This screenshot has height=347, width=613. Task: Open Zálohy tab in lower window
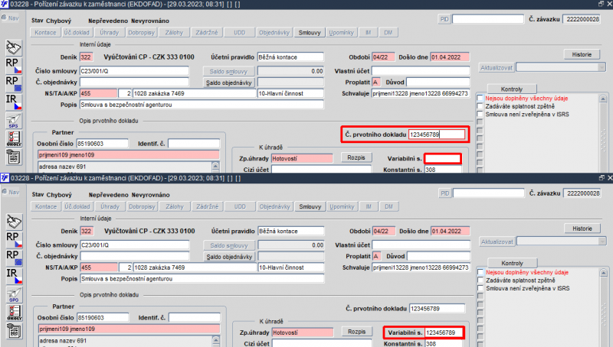pos(175,206)
